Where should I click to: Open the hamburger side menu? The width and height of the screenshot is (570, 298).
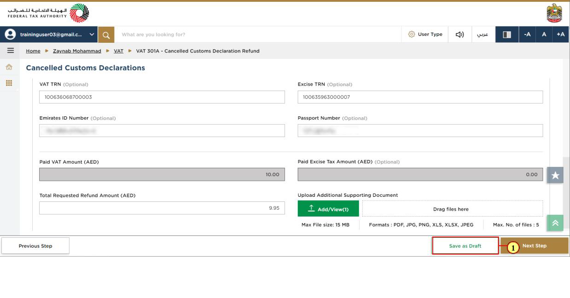[10, 51]
